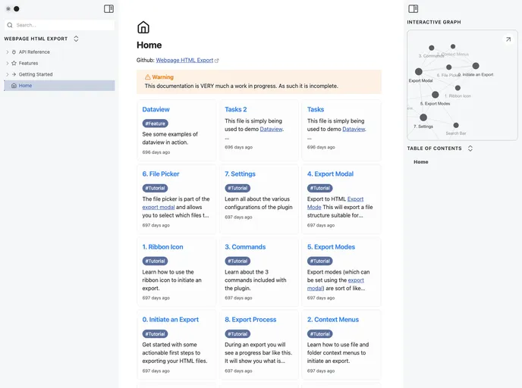Click the search box in sidebar
The image size is (522, 388).
[x=61, y=25]
